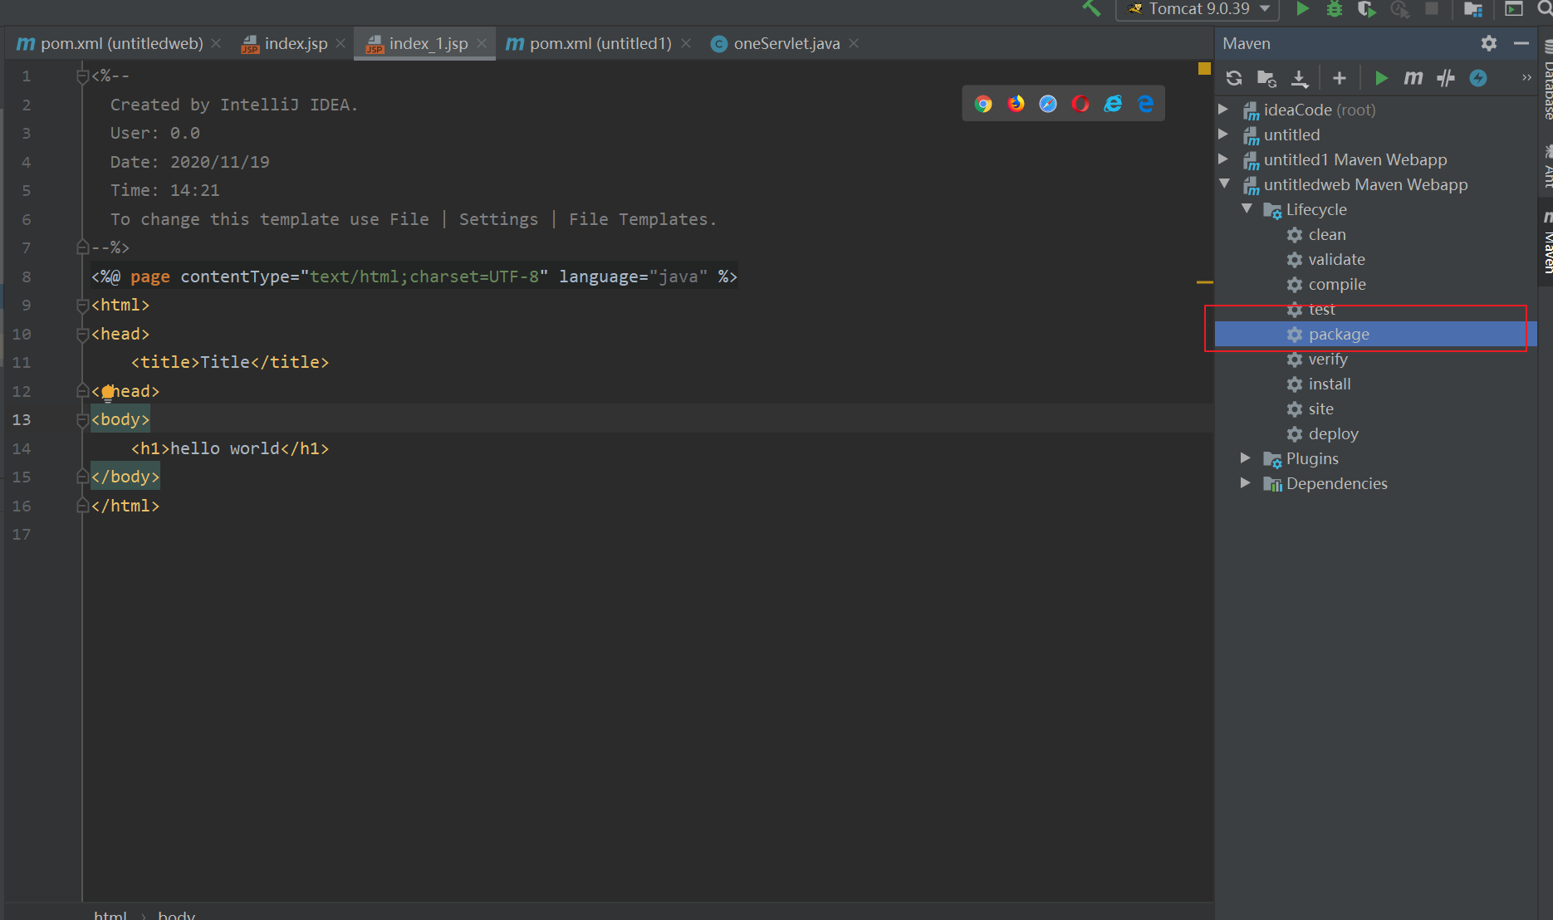
Task: Click the yellow warning stripe marker
Action: click(x=1205, y=282)
